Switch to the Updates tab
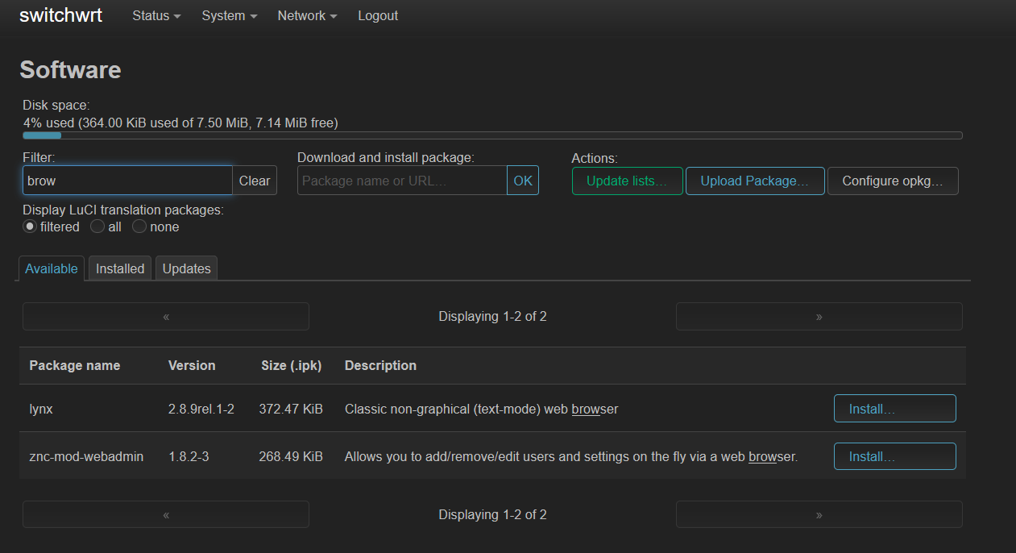 [185, 268]
